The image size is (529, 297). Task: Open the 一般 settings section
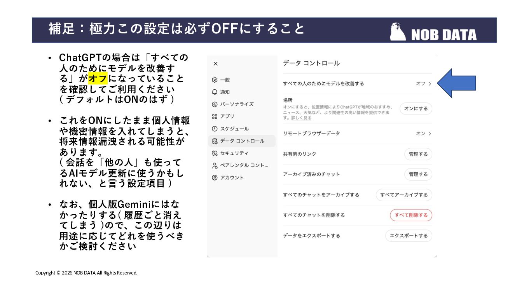click(241, 80)
